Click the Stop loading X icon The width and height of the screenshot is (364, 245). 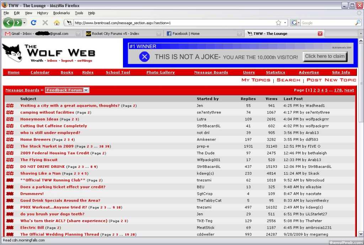45,23
